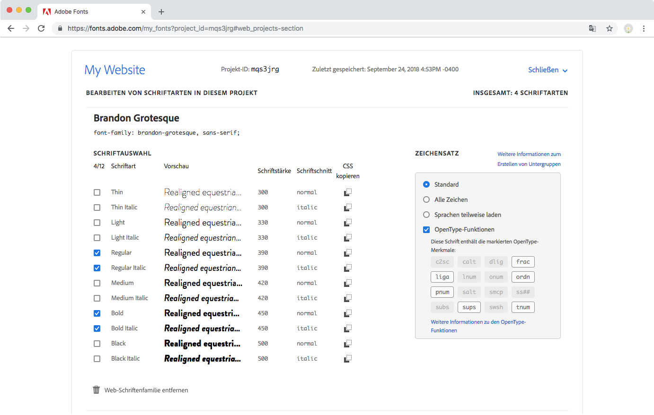Screen dimensions: 654x415
Task: Toggle the OpenType-Funktionen checkbox
Action: (x=426, y=230)
